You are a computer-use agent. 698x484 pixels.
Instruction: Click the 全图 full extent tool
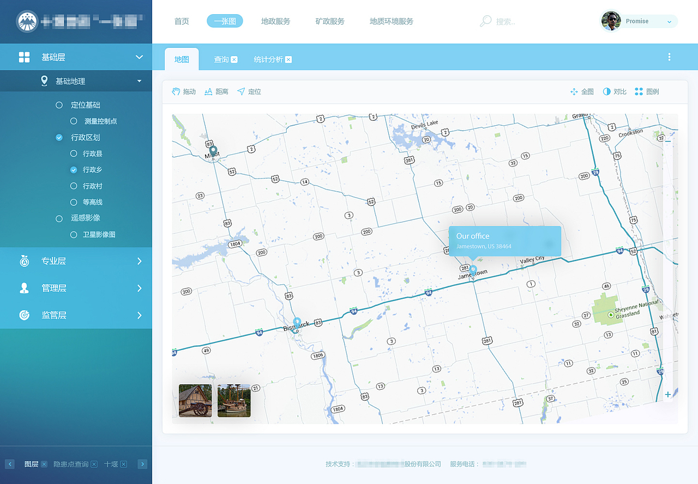pos(582,91)
